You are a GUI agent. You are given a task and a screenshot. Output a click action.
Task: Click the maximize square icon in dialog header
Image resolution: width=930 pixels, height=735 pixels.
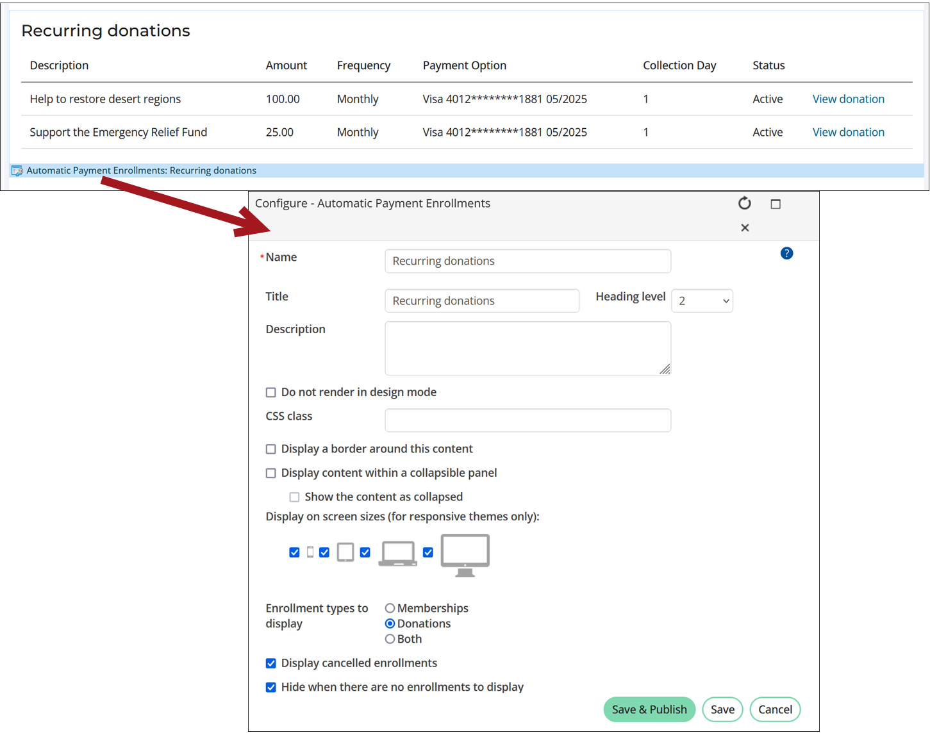776,204
